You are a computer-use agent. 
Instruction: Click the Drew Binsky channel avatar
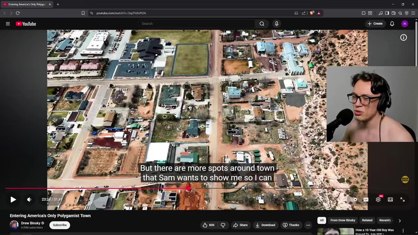point(14,225)
